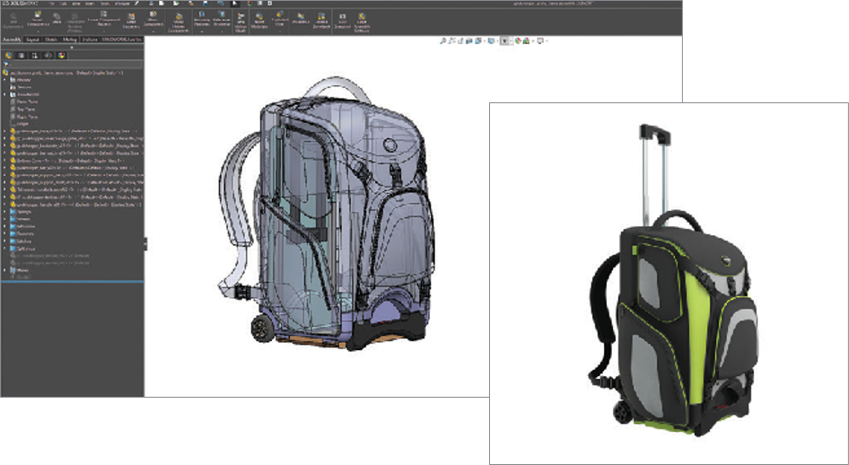The image size is (849, 465).
Task: Open dropdown under Linear Component Pattern
Action: [x=104, y=31]
